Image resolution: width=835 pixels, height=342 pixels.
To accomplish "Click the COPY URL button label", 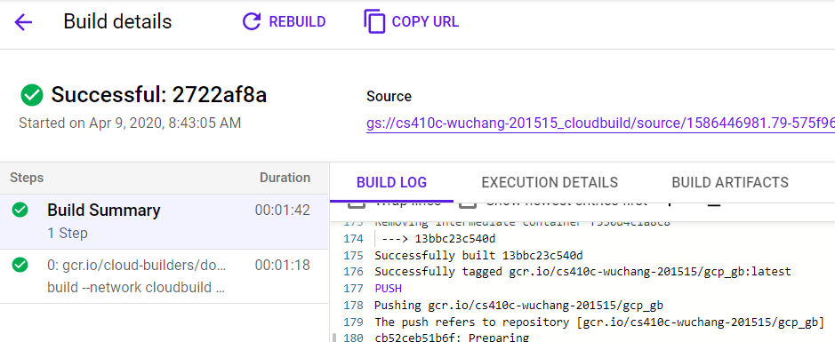I will click(x=425, y=22).
